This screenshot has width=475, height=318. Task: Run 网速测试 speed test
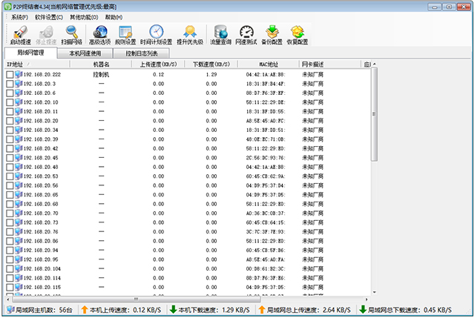(x=246, y=34)
